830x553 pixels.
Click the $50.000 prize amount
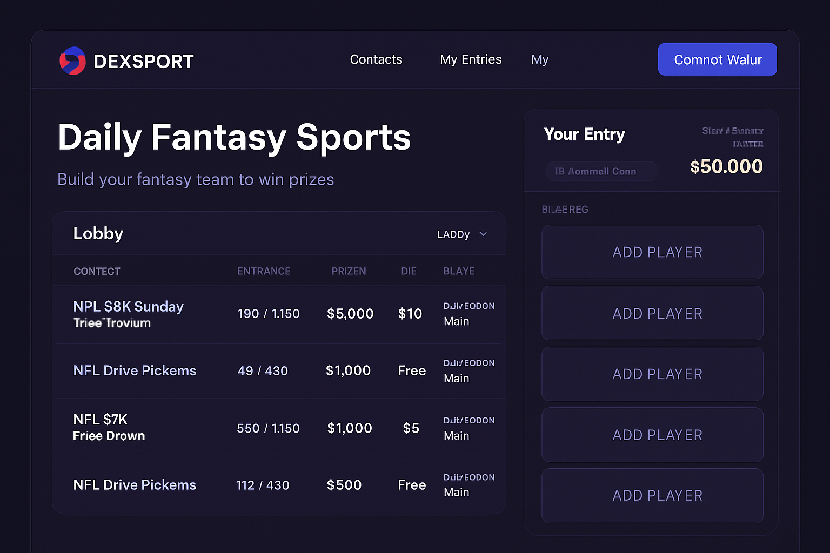[x=726, y=167]
